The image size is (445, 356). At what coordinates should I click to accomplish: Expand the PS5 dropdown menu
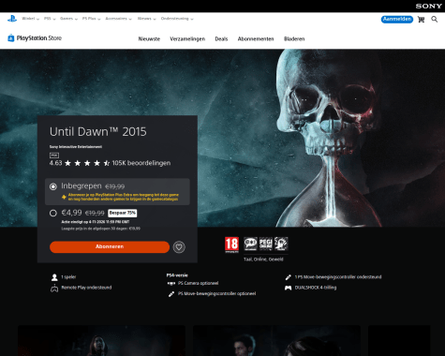pyautogui.click(x=50, y=19)
